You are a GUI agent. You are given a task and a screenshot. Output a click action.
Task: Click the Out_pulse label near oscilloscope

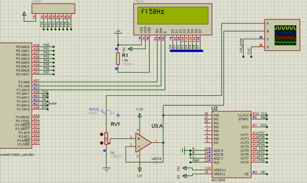pos(241,45)
